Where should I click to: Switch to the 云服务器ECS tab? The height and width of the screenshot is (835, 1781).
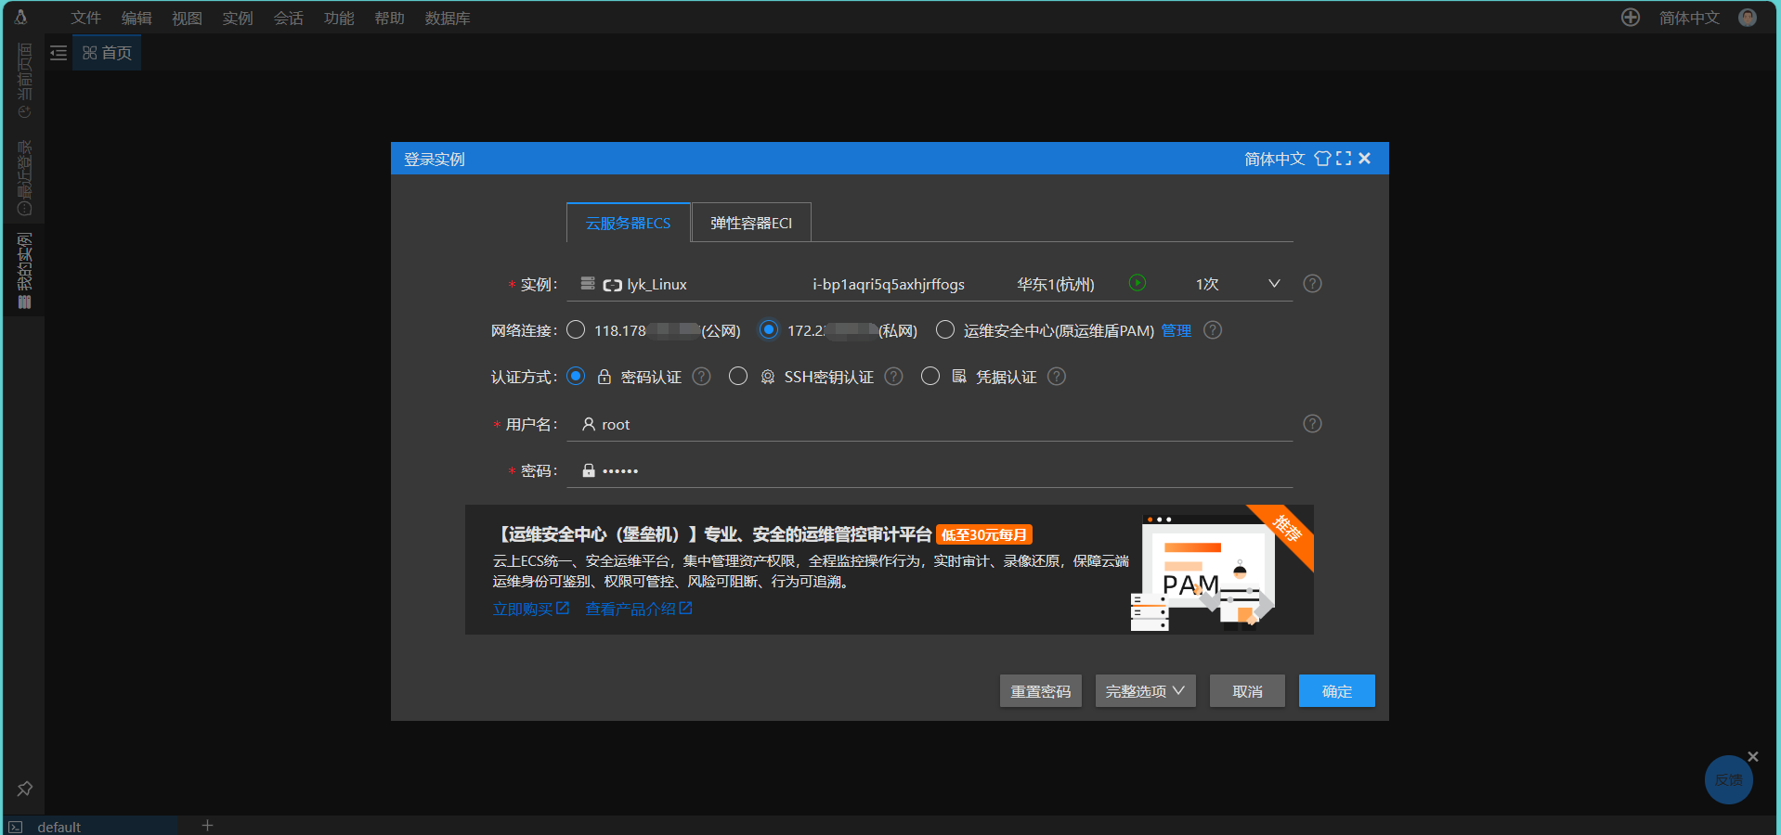[629, 223]
